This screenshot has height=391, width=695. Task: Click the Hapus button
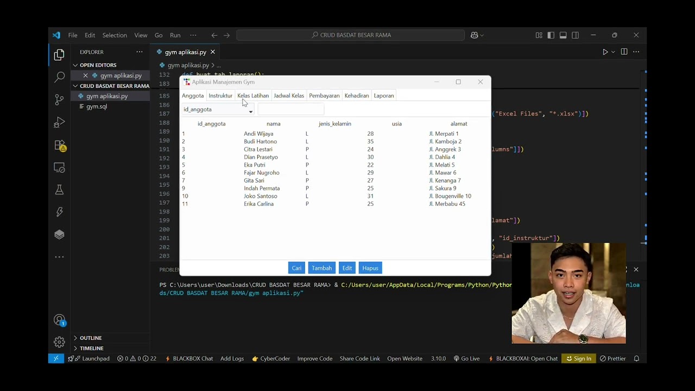(x=370, y=268)
